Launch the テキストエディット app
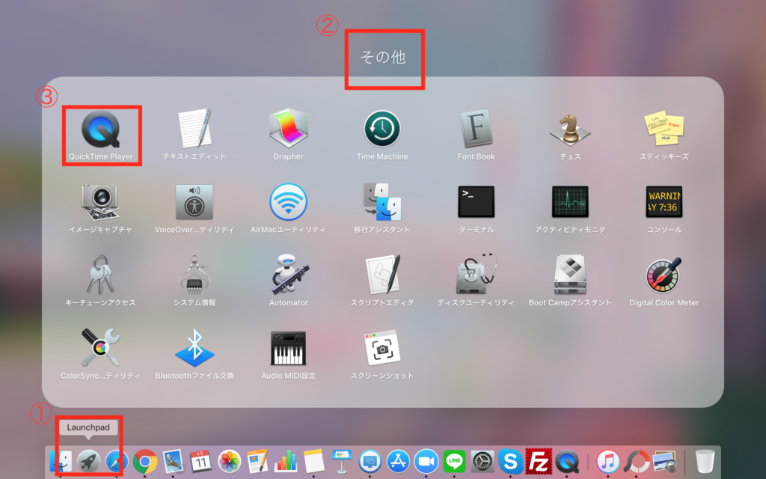The height and width of the screenshot is (479, 766). pos(194,129)
